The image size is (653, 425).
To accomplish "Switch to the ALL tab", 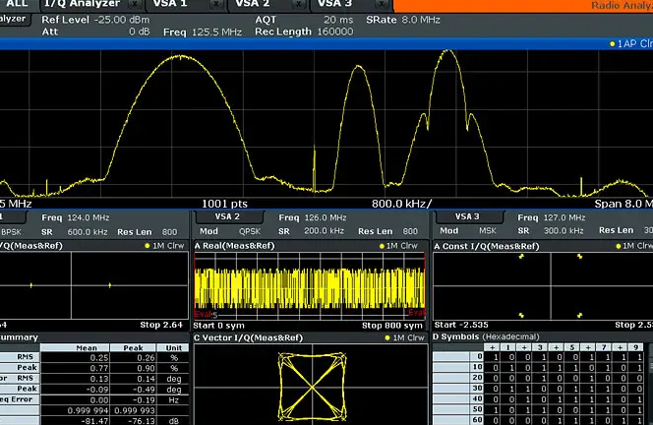I will pos(17,4).
